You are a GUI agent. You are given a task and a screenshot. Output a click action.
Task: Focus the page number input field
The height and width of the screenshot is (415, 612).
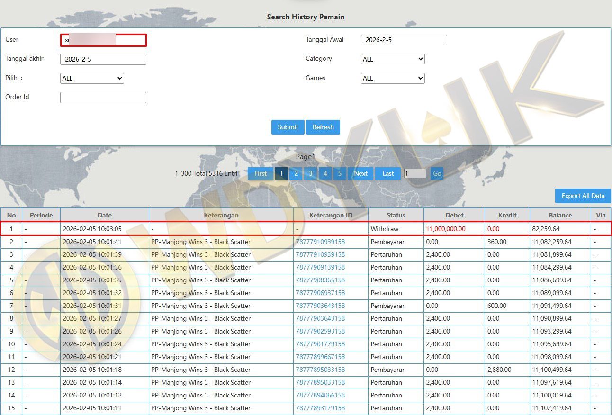coord(415,173)
